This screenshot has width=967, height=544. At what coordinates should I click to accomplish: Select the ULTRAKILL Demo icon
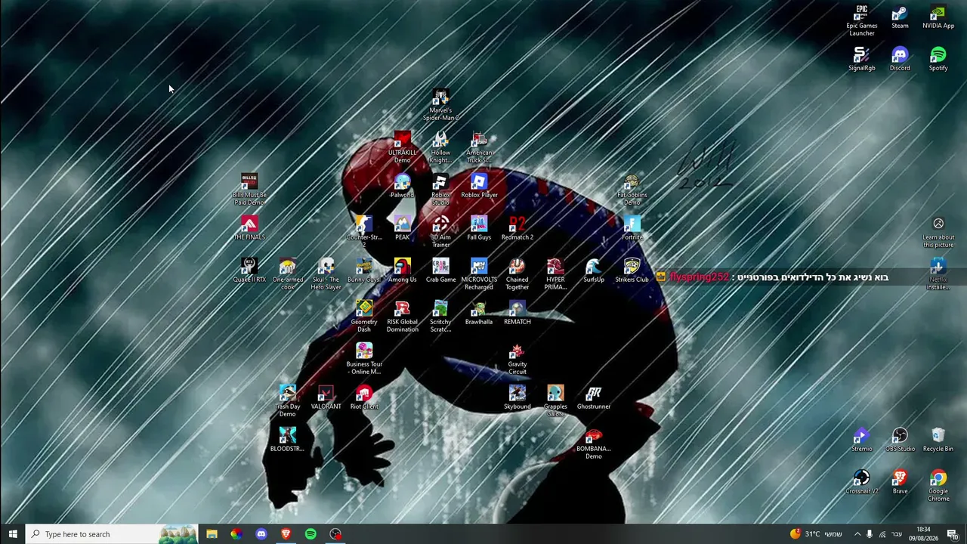(x=402, y=148)
